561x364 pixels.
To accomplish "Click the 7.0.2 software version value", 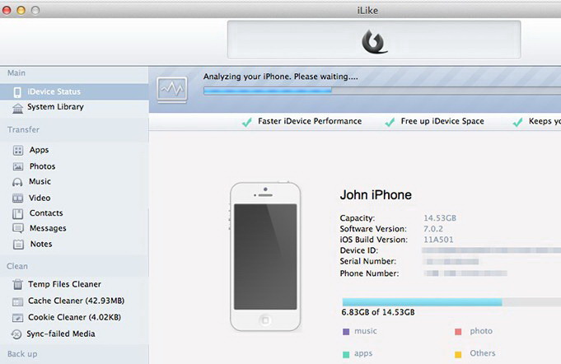I will point(433,229).
